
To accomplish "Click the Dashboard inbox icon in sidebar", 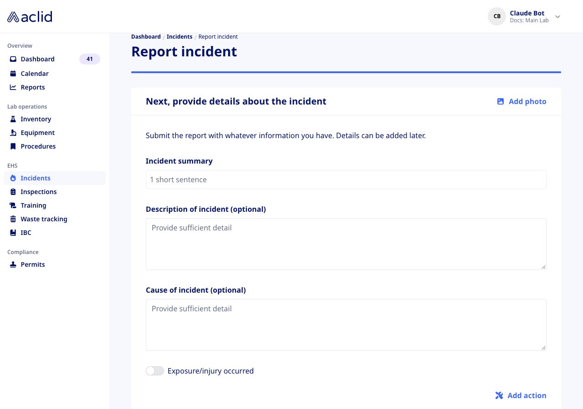I will (13, 59).
